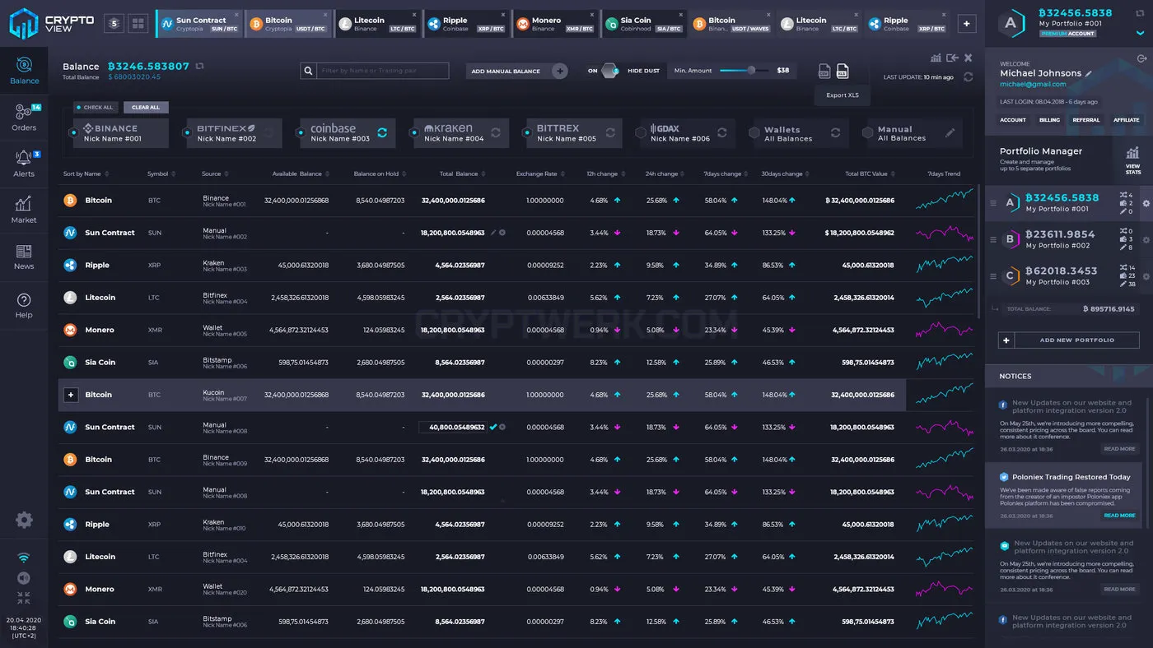Screen dimensions: 1153x648
Task: Read more about Poloniex Trading Restored Today
Action: pos(1119,516)
